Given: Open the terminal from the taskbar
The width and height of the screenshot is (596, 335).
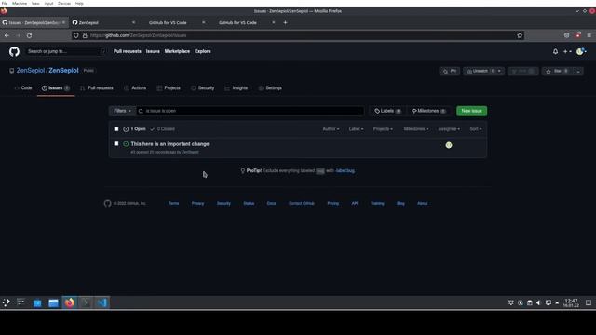Looking at the screenshot, I should [x=86, y=302].
